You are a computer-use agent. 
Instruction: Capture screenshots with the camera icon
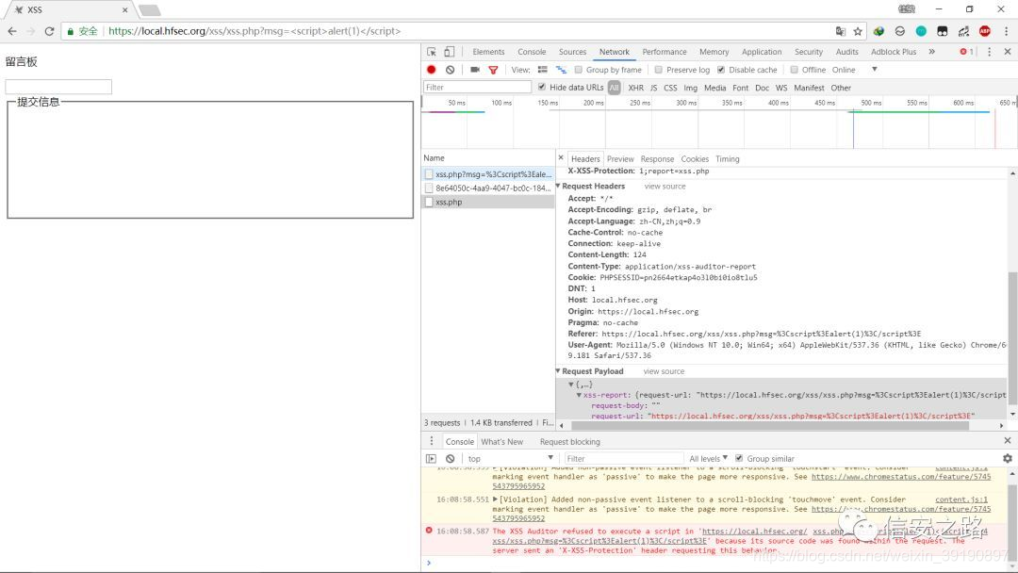475,70
